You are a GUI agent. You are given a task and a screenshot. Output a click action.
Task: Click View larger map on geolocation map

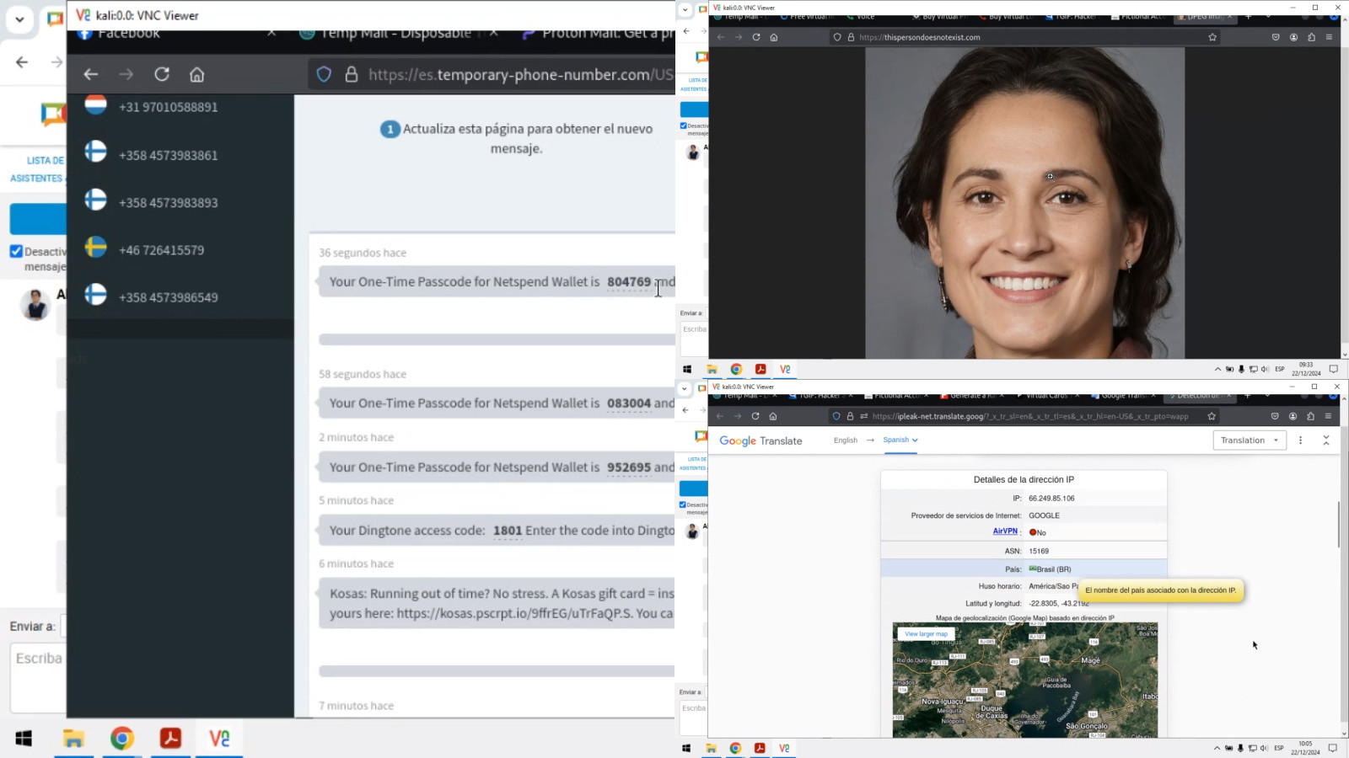click(926, 634)
